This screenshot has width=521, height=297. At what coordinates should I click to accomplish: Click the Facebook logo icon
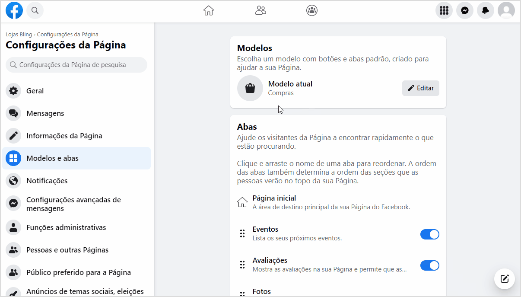click(14, 10)
